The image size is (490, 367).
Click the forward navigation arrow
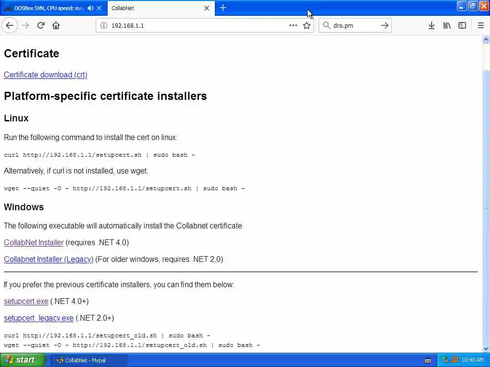(x=26, y=26)
